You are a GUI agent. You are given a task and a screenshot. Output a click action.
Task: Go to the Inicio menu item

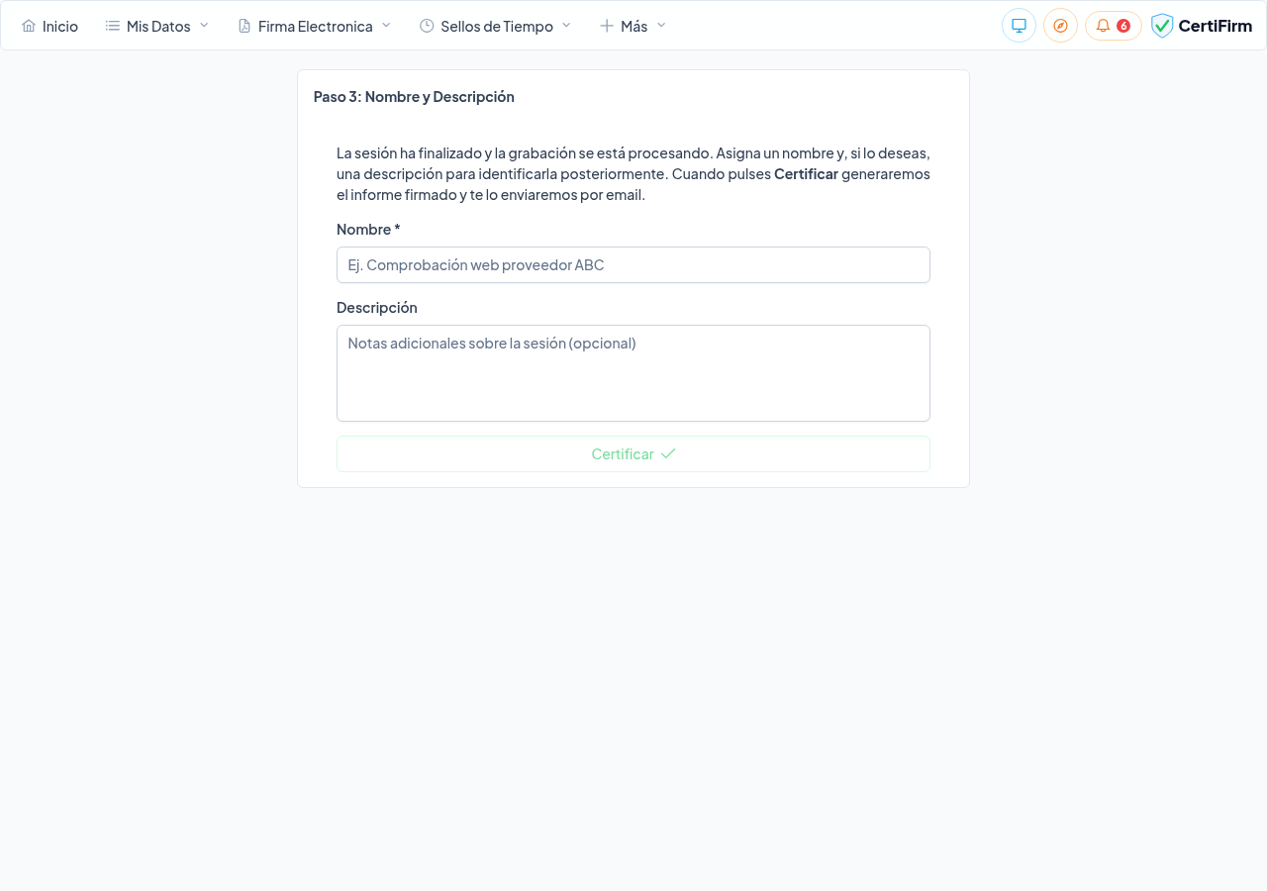(x=60, y=26)
